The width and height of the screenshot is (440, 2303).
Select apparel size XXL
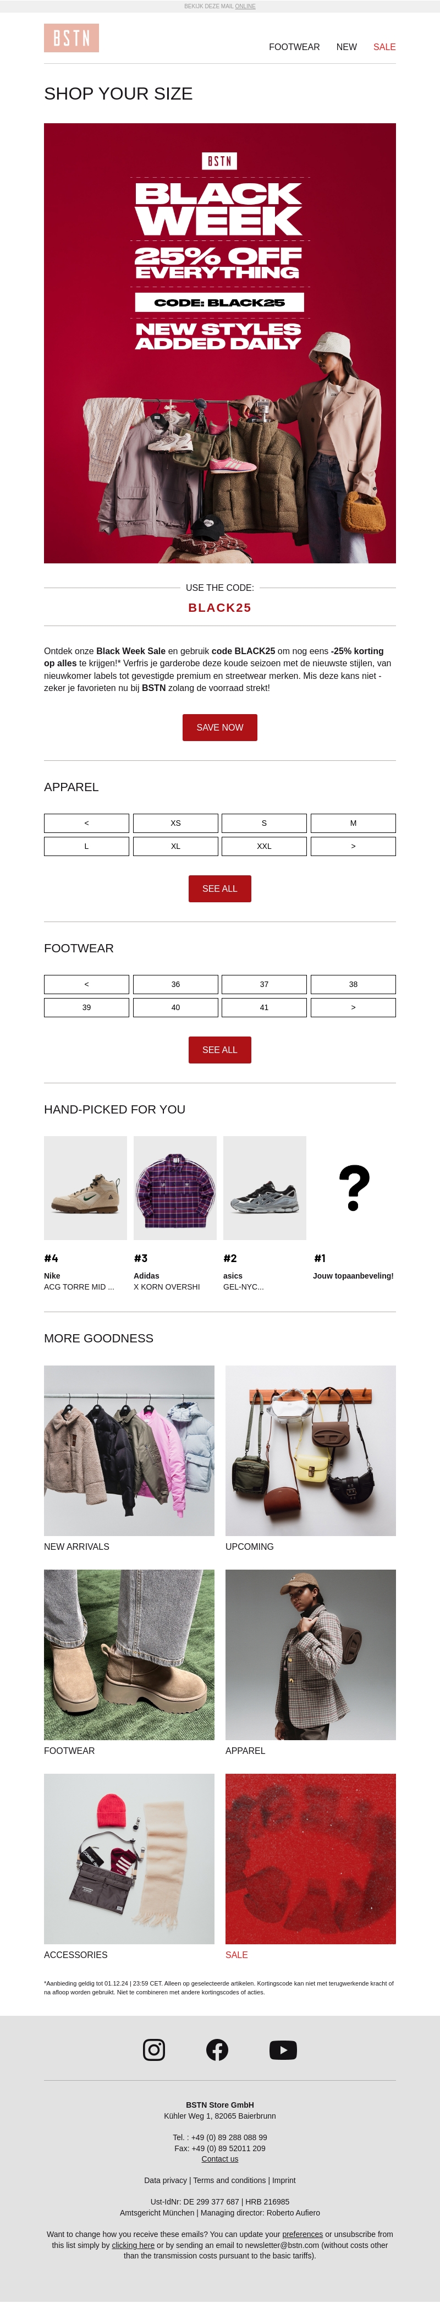pos(264,846)
